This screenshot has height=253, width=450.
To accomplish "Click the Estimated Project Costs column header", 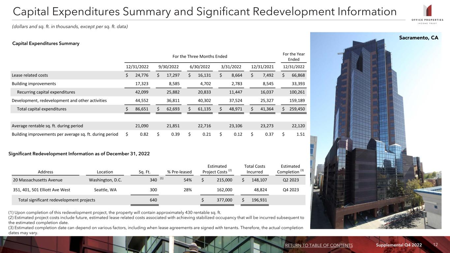I will click(217, 169).
